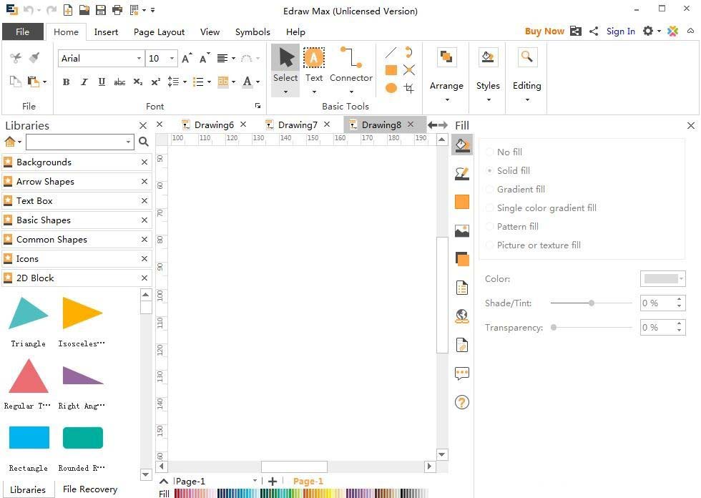701x498 pixels.
Task: Switch to the Page Layout tab
Action: click(159, 31)
